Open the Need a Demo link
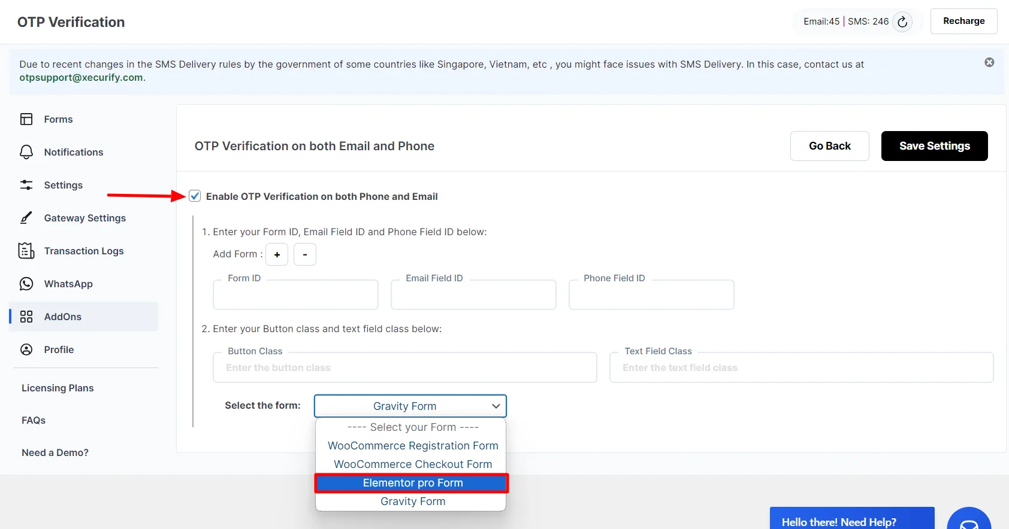1009x529 pixels. pos(55,452)
